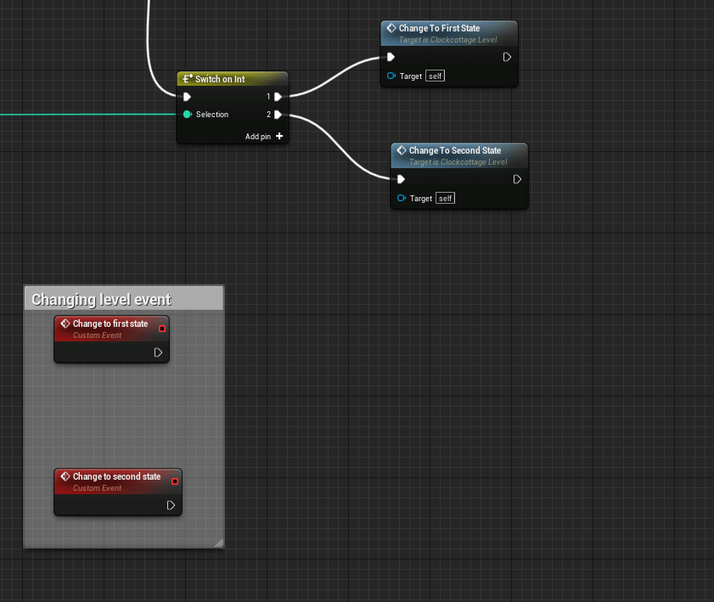714x602 pixels.
Task: Click Switch on Int input execution pin
Action: point(187,97)
